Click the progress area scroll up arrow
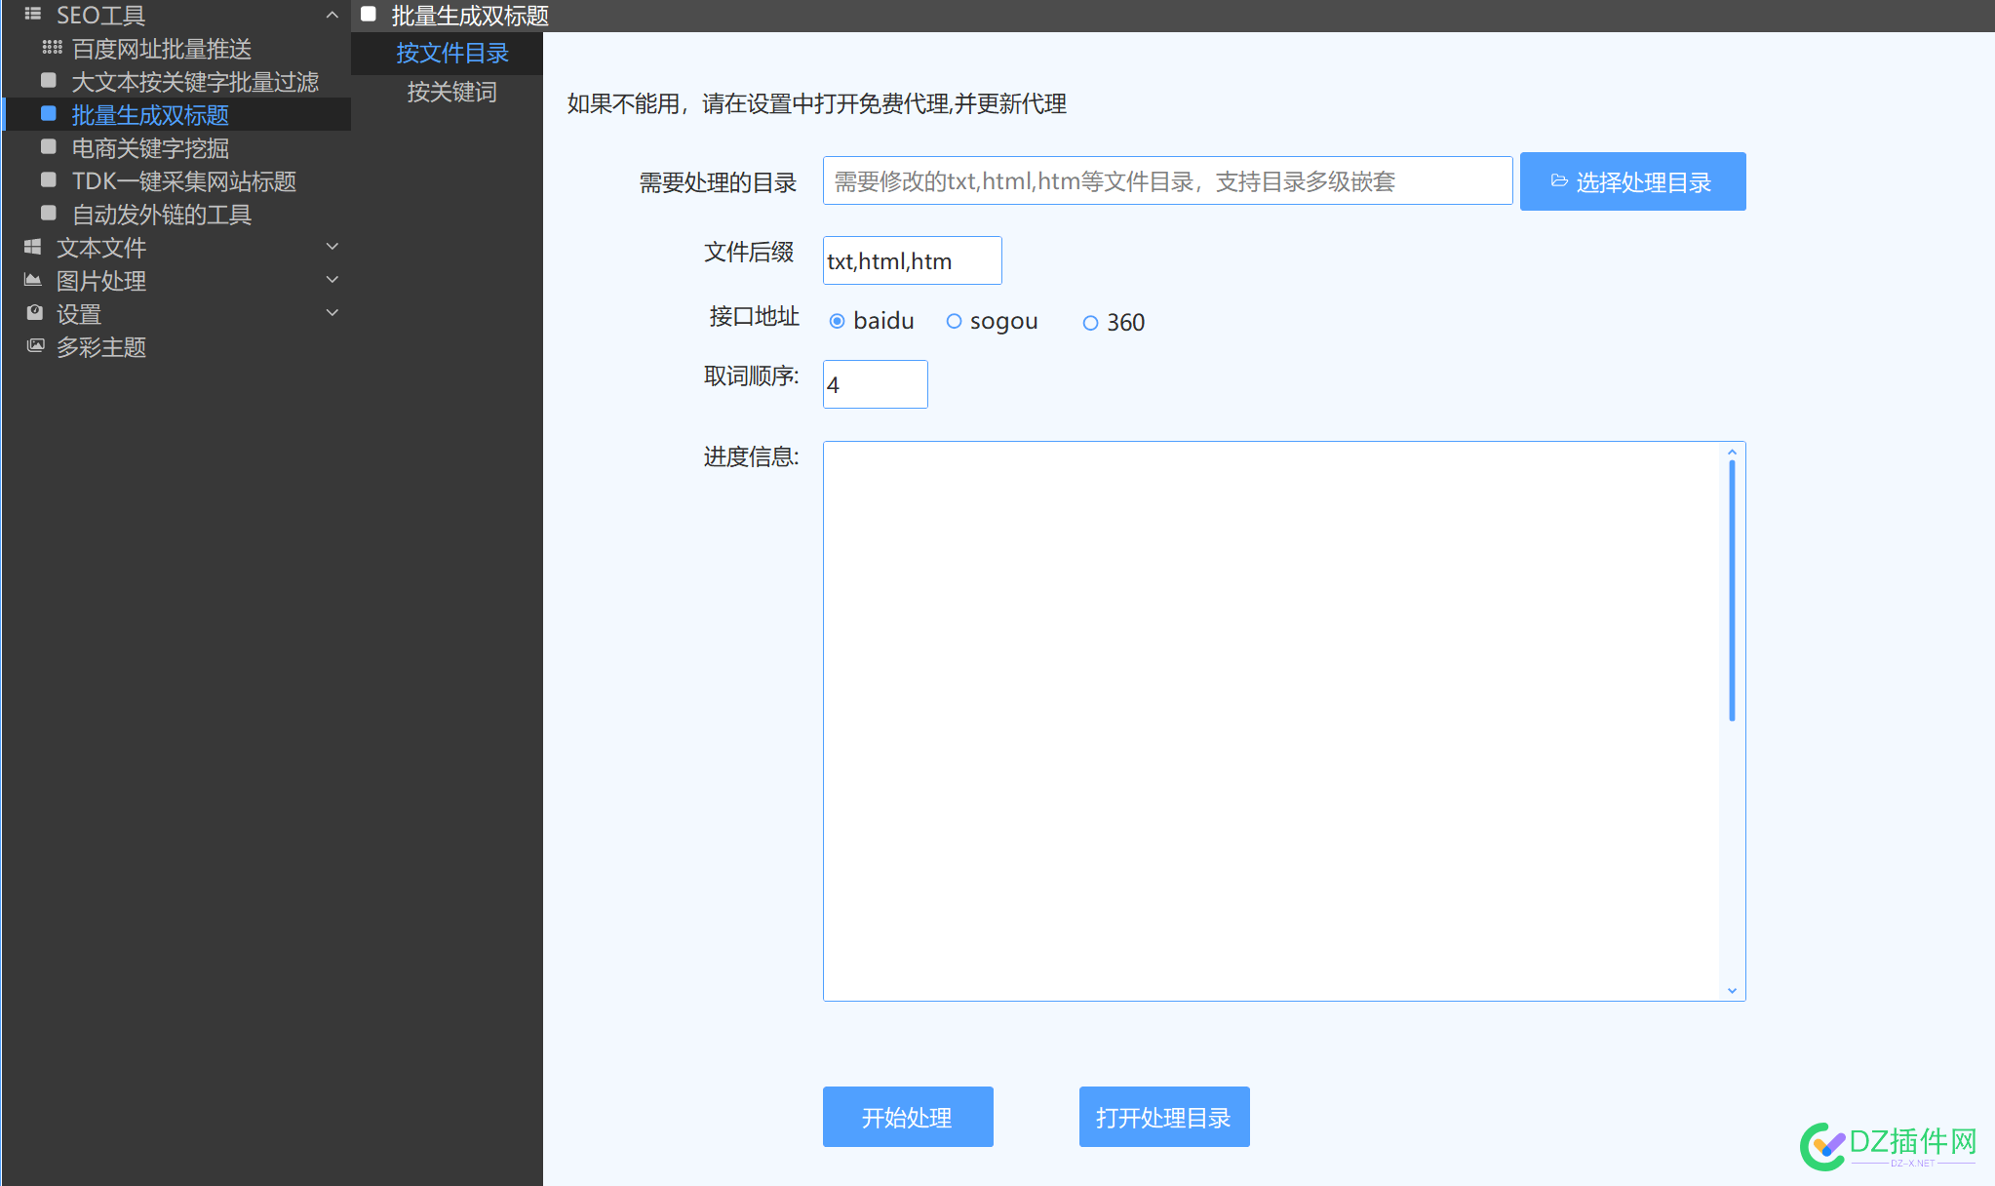The width and height of the screenshot is (1995, 1186). click(1732, 452)
